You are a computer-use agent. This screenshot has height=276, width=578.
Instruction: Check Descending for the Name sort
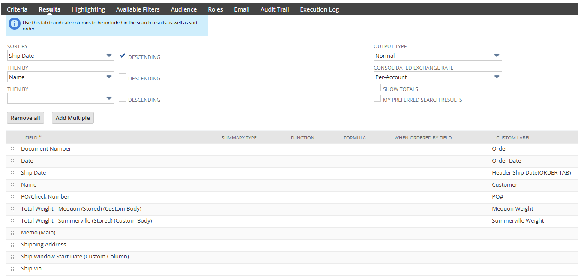pyautogui.click(x=123, y=77)
